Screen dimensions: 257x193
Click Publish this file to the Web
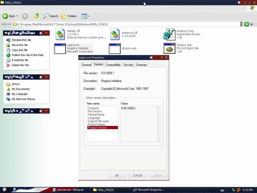pos(28,55)
